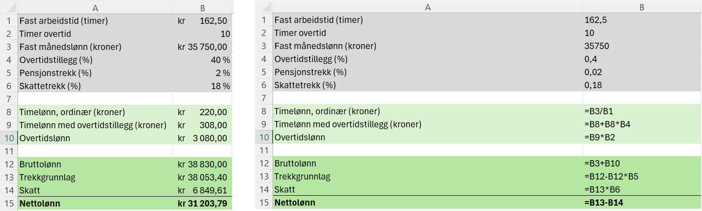Select row 7 header in left sheet
The width and height of the screenshot is (702, 211).
(x=9, y=99)
